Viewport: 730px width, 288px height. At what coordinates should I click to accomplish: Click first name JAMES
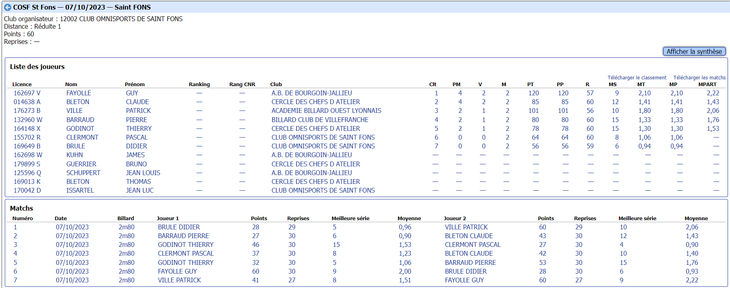(135, 155)
